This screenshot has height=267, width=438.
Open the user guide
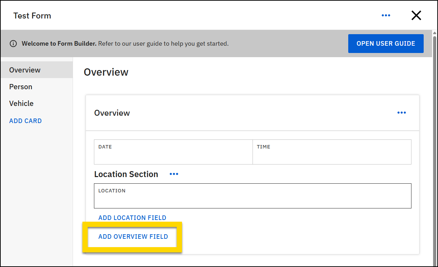pyautogui.click(x=386, y=43)
